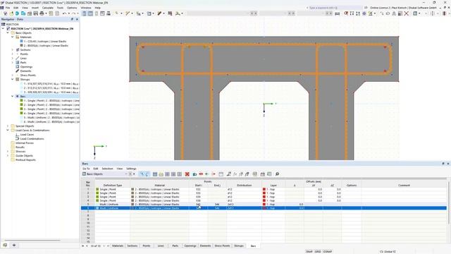Open the Go To menu in Bars panel
Screen dimensions: 451x254
pos(86,169)
